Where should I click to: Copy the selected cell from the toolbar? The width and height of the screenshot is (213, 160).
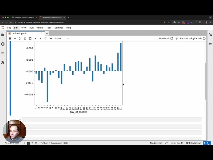(25, 39)
